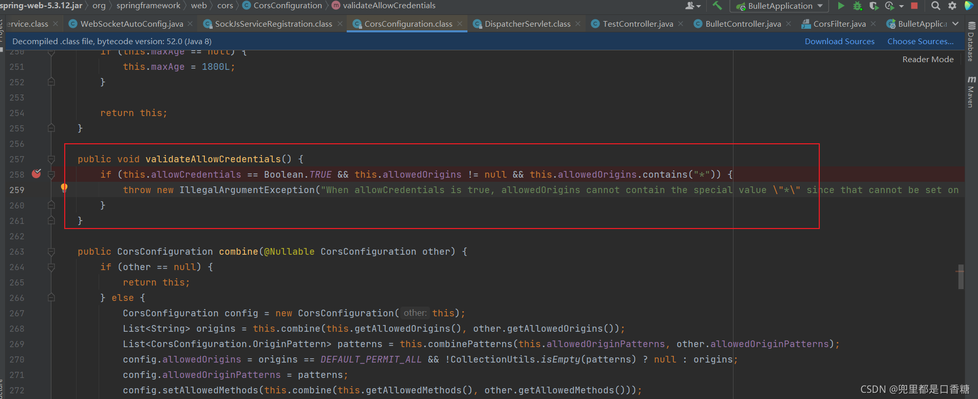
Task: Click line number 263 in the gutter
Action: point(17,252)
